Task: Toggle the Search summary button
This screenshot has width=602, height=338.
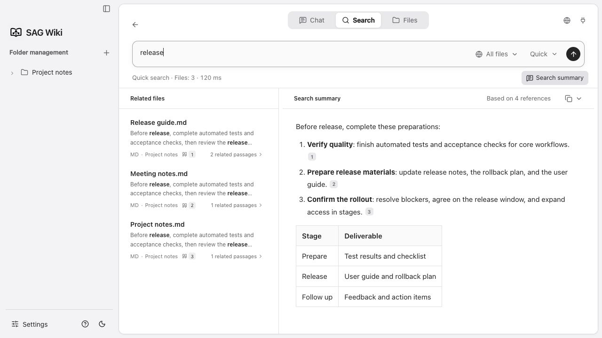Action: [554, 78]
